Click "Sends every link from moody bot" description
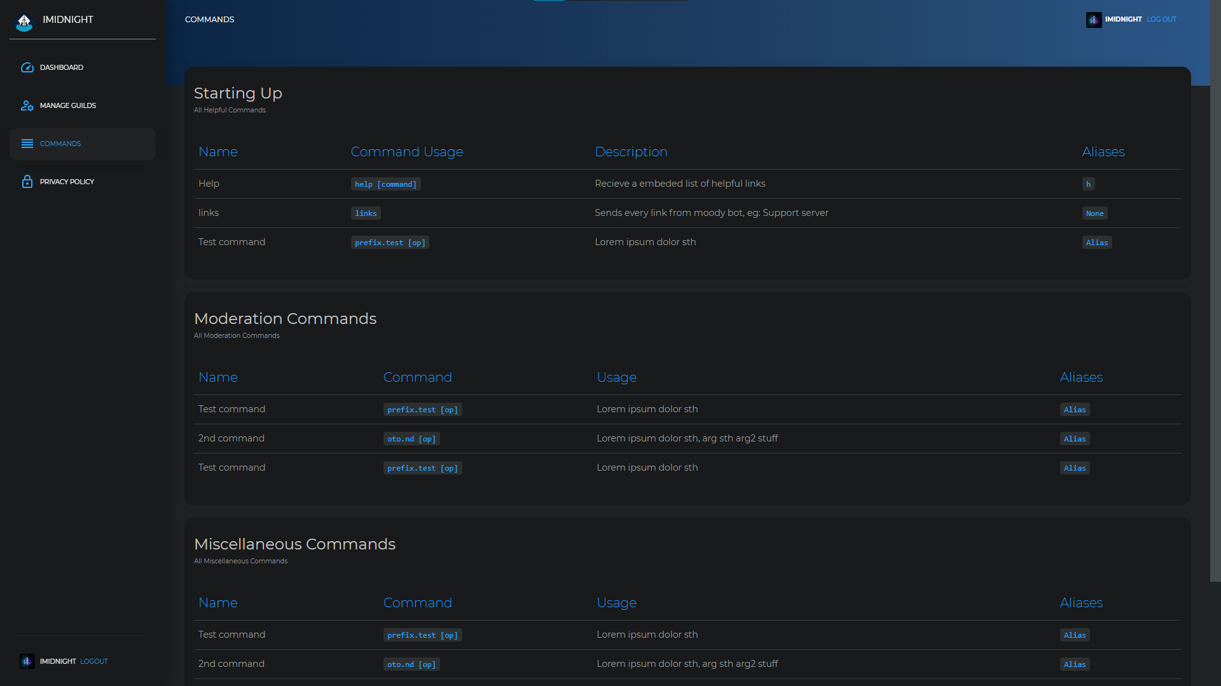 (x=712, y=213)
